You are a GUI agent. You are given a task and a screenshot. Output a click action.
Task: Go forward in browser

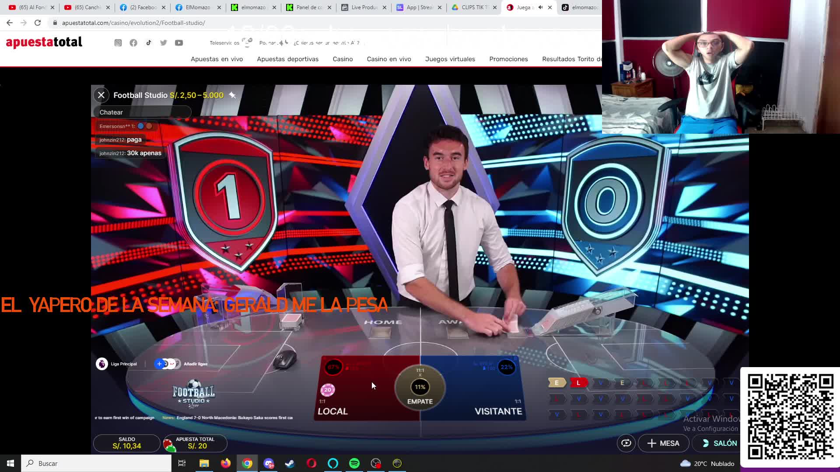tap(24, 23)
